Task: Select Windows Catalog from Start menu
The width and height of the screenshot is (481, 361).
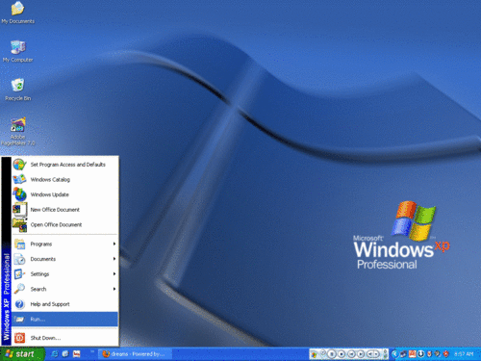Action: (65, 179)
